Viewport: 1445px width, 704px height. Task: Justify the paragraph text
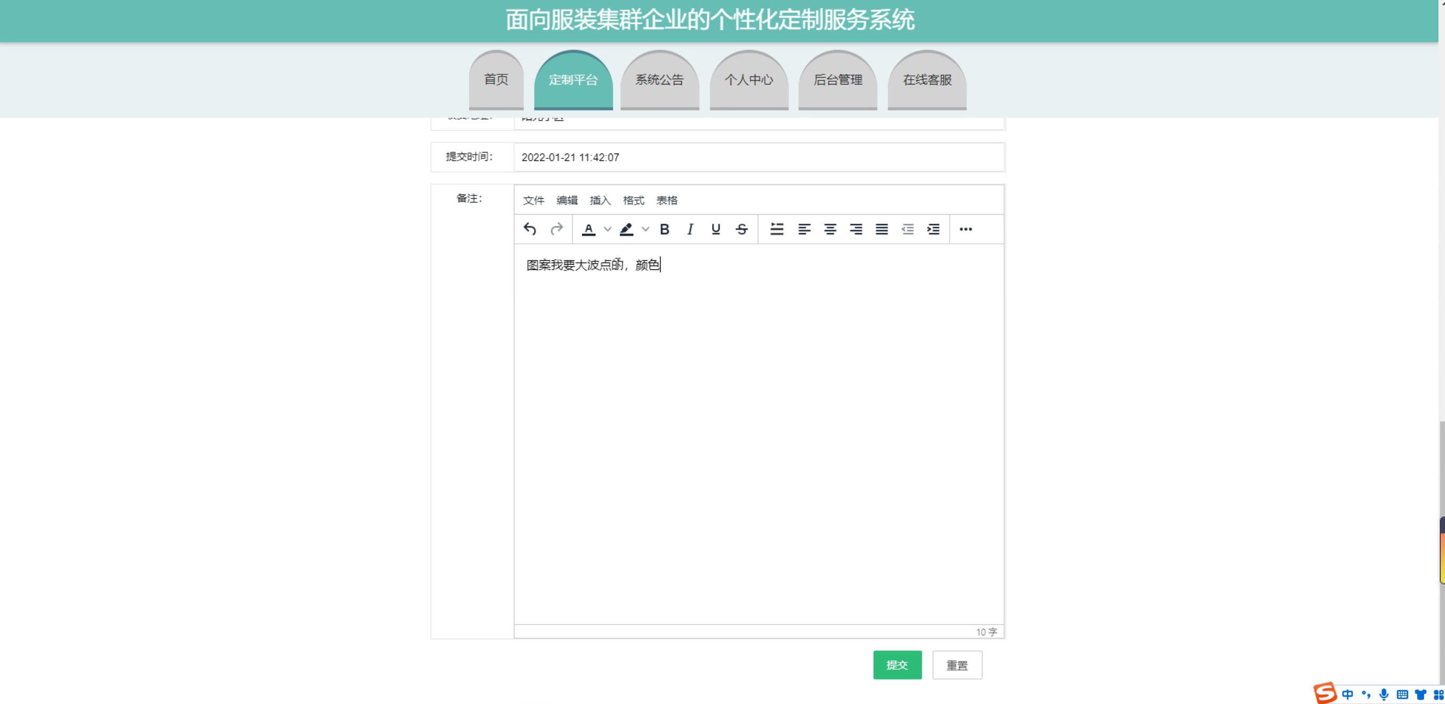pos(881,229)
